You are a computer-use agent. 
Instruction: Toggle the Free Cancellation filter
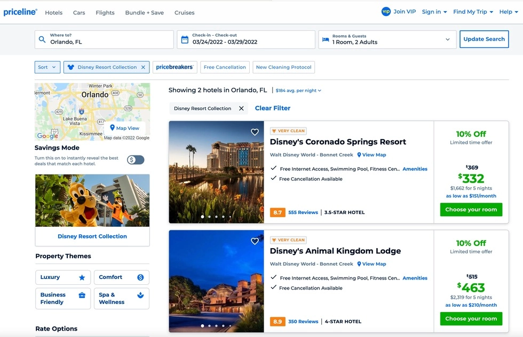[225, 67]
